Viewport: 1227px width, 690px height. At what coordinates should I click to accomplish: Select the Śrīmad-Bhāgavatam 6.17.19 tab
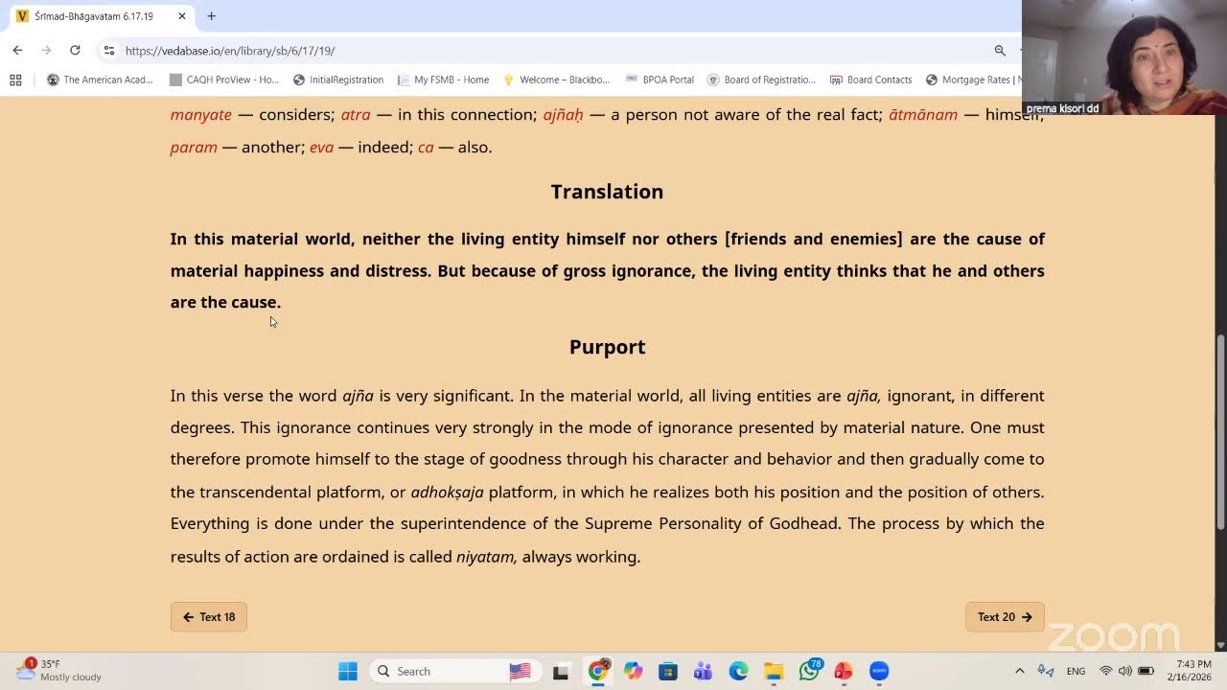tap(100, 16)
